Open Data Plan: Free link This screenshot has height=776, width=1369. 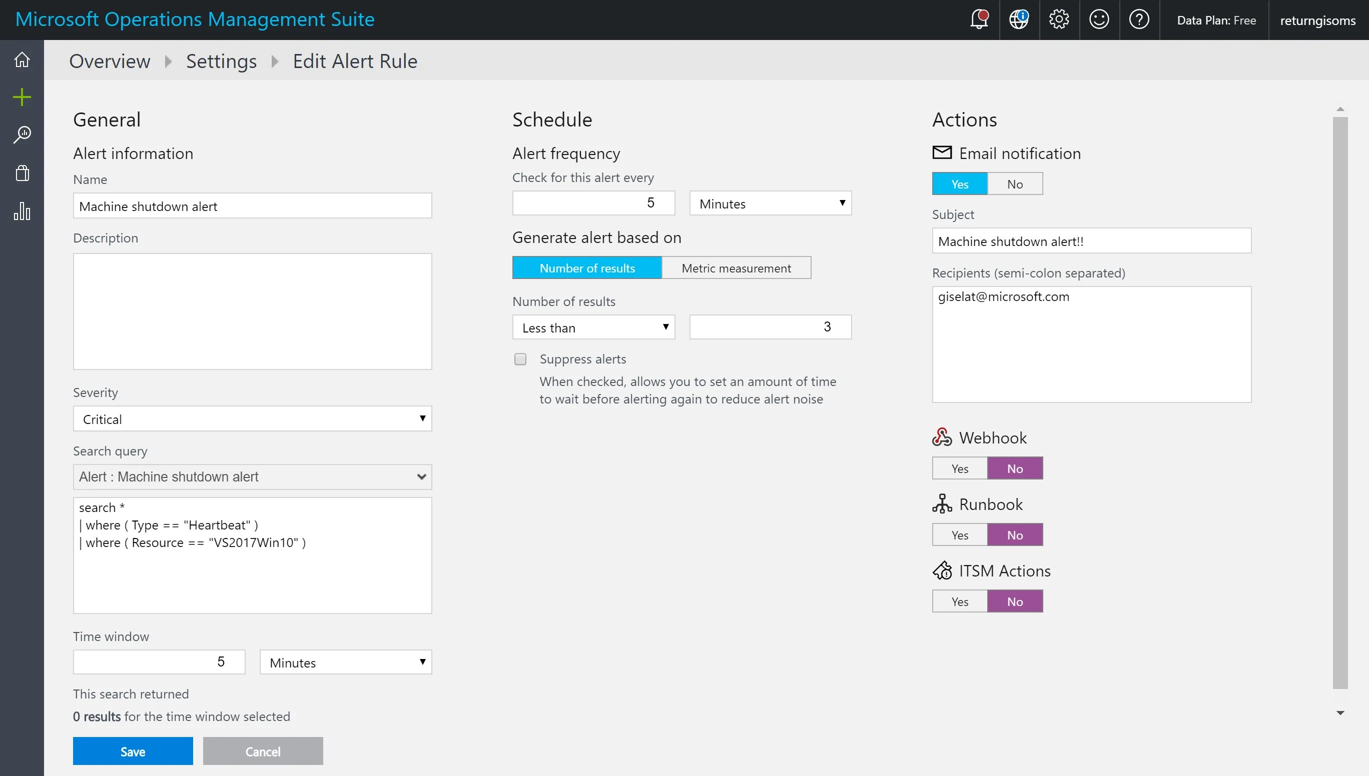[1216, 20]
